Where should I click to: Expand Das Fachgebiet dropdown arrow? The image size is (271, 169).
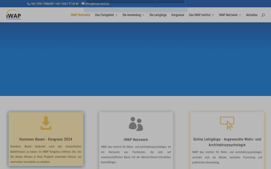point(117,15)
